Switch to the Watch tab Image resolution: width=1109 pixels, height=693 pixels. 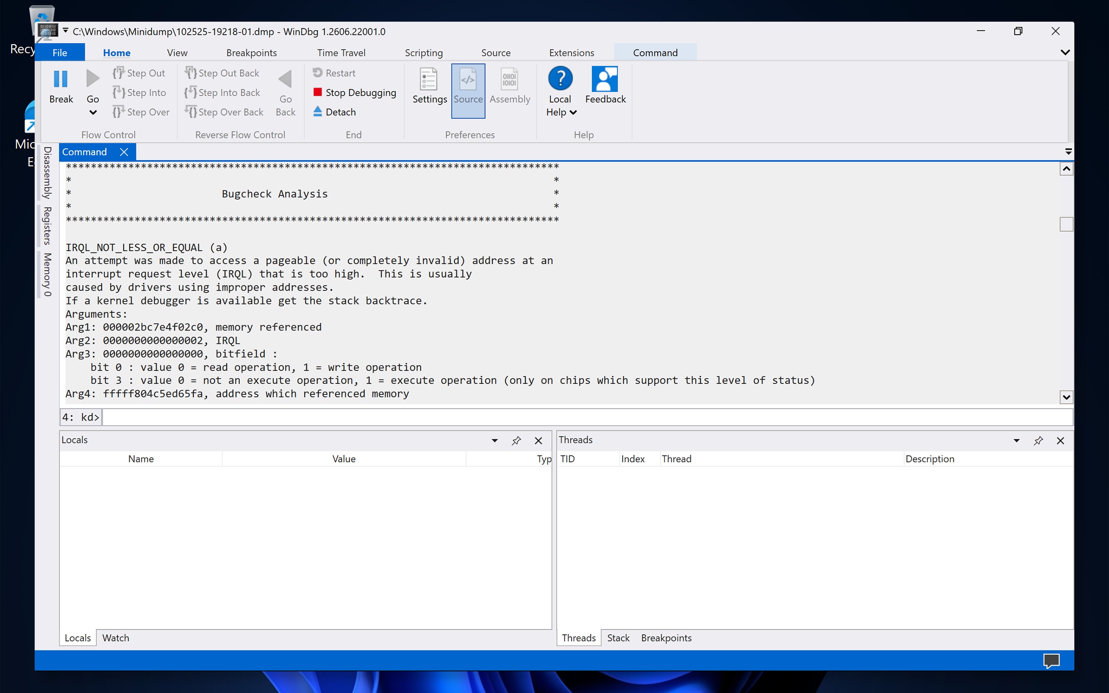116,638
